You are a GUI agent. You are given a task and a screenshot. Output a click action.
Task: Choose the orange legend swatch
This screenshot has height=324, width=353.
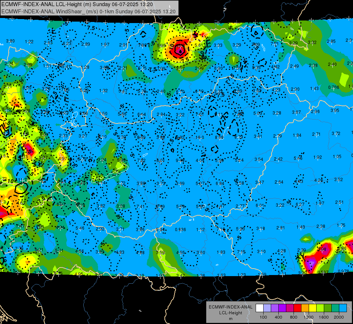pos(305,308)
